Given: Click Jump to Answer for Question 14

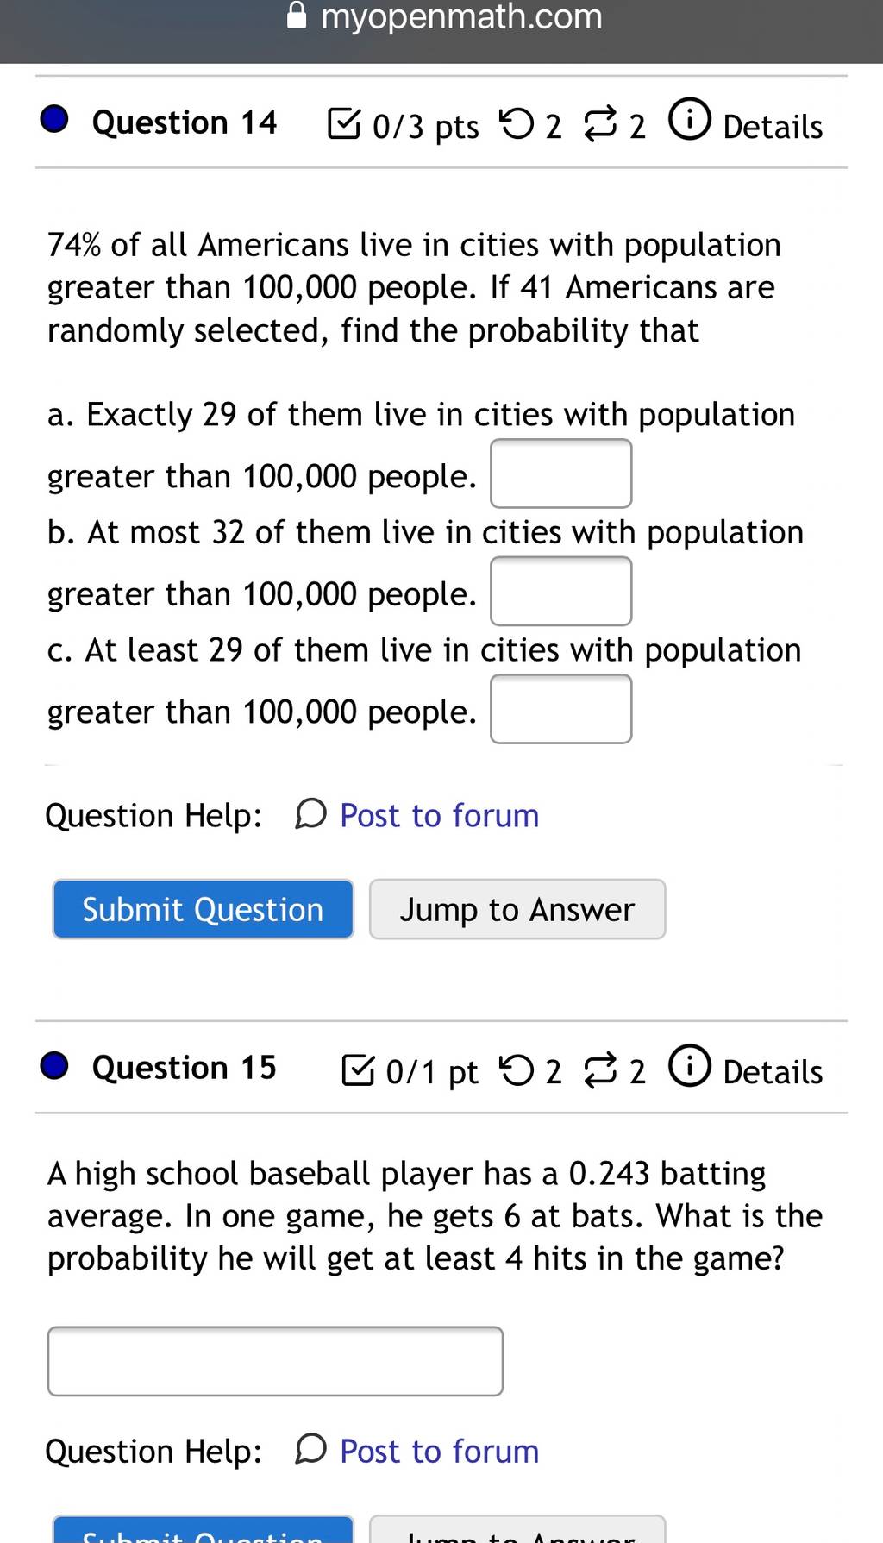Looking at the screenshot, I should pos(517,909).
